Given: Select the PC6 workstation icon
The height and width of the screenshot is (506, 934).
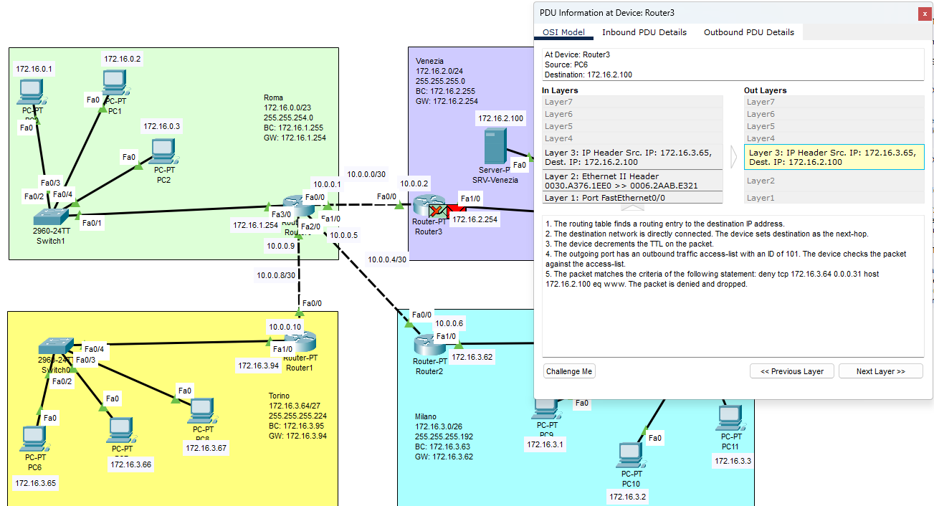Looking at the screenshot, I should coord(34,439).
